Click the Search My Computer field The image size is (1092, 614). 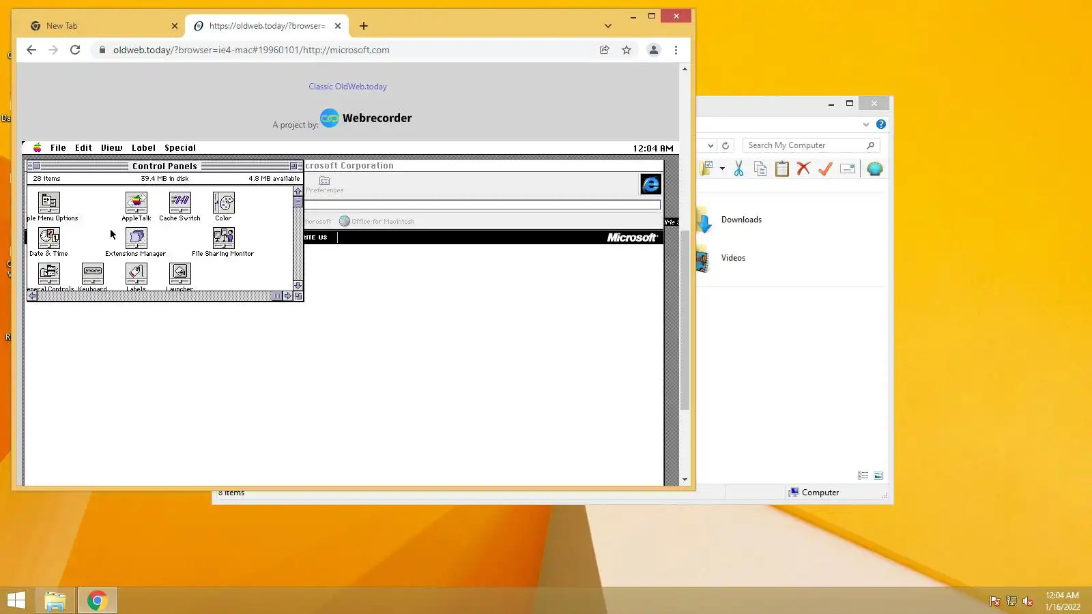coord(811,145)
